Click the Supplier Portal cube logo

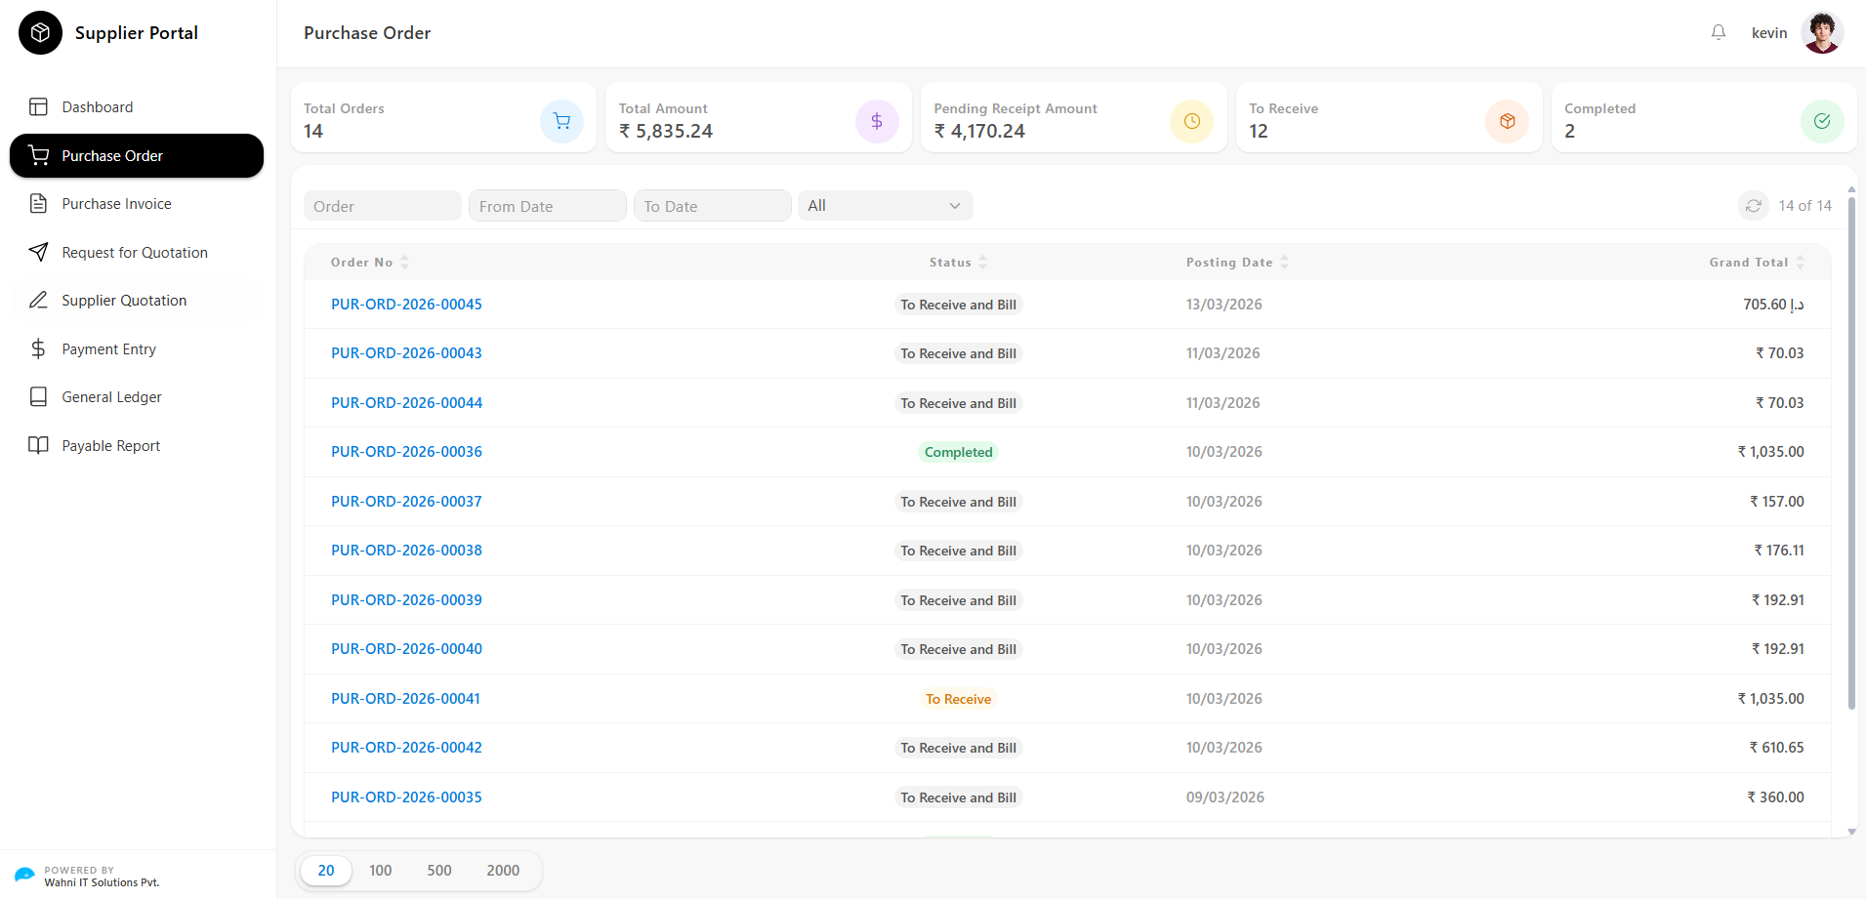coord(40,33)
